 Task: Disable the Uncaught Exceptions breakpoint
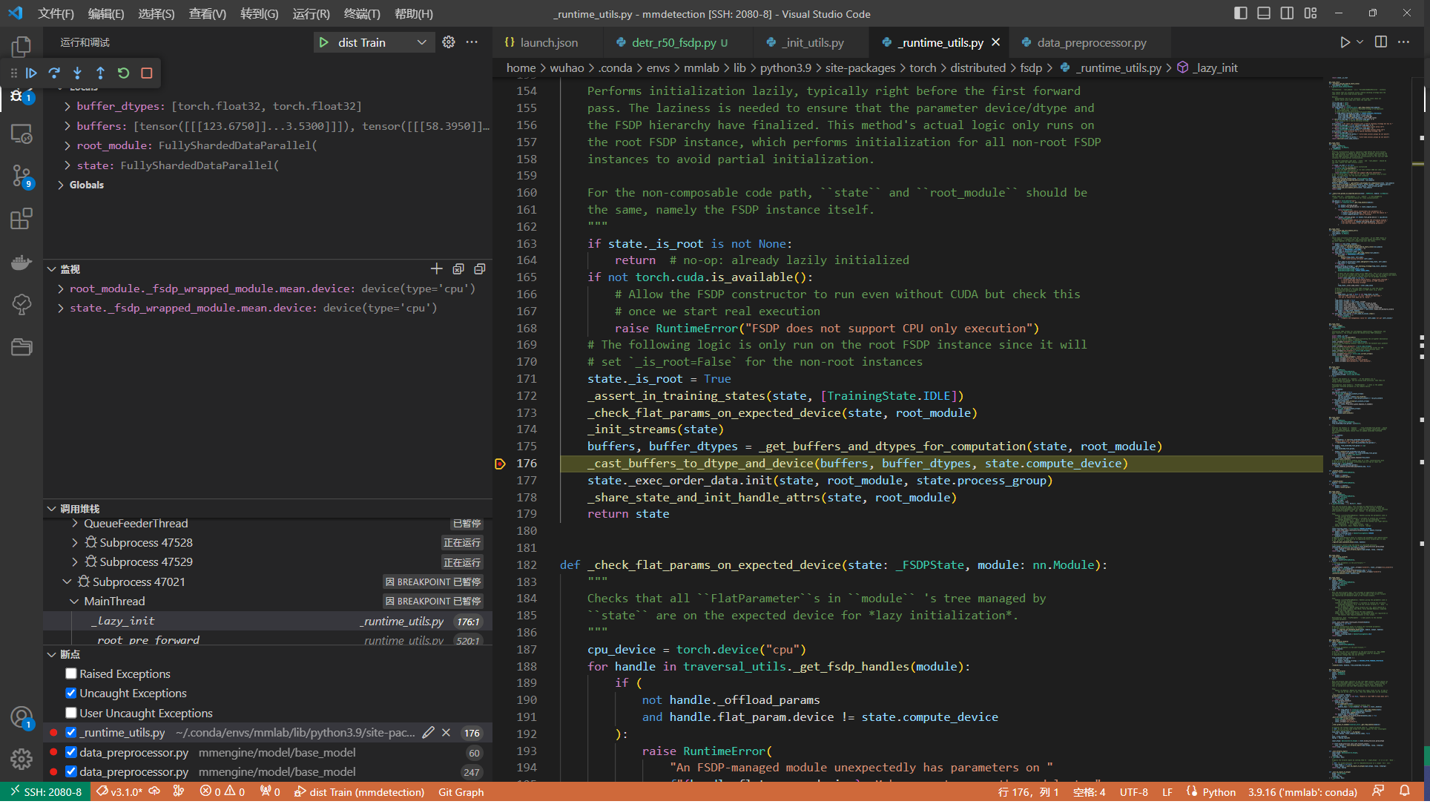(70, 693)
